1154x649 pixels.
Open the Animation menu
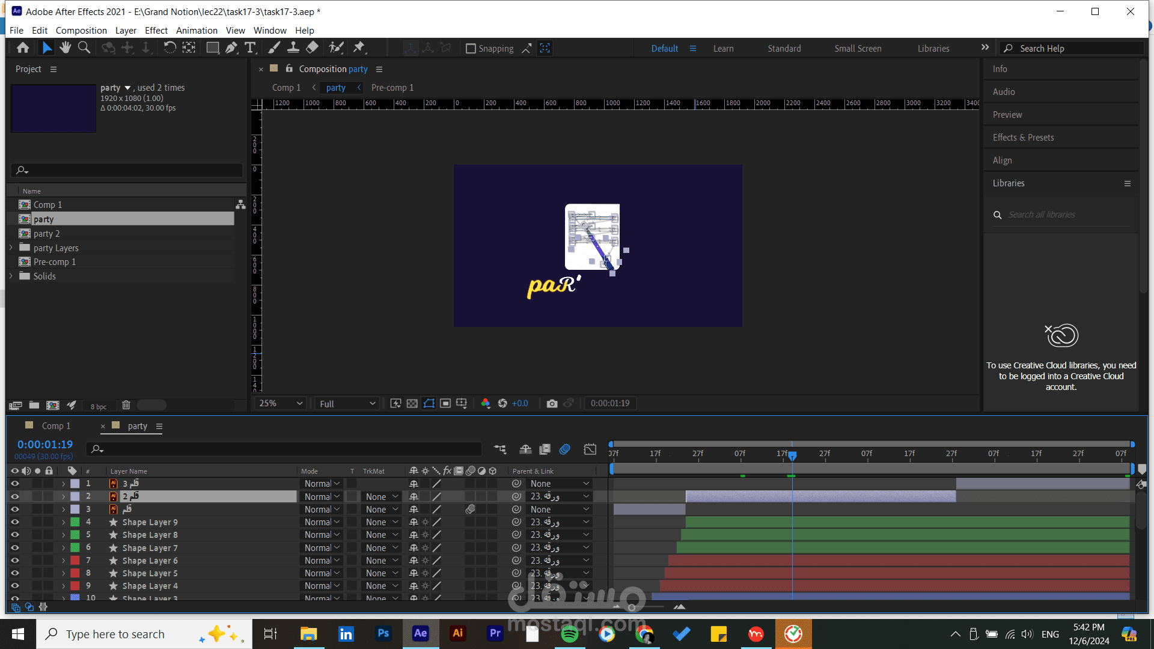[x=197, y=30]
